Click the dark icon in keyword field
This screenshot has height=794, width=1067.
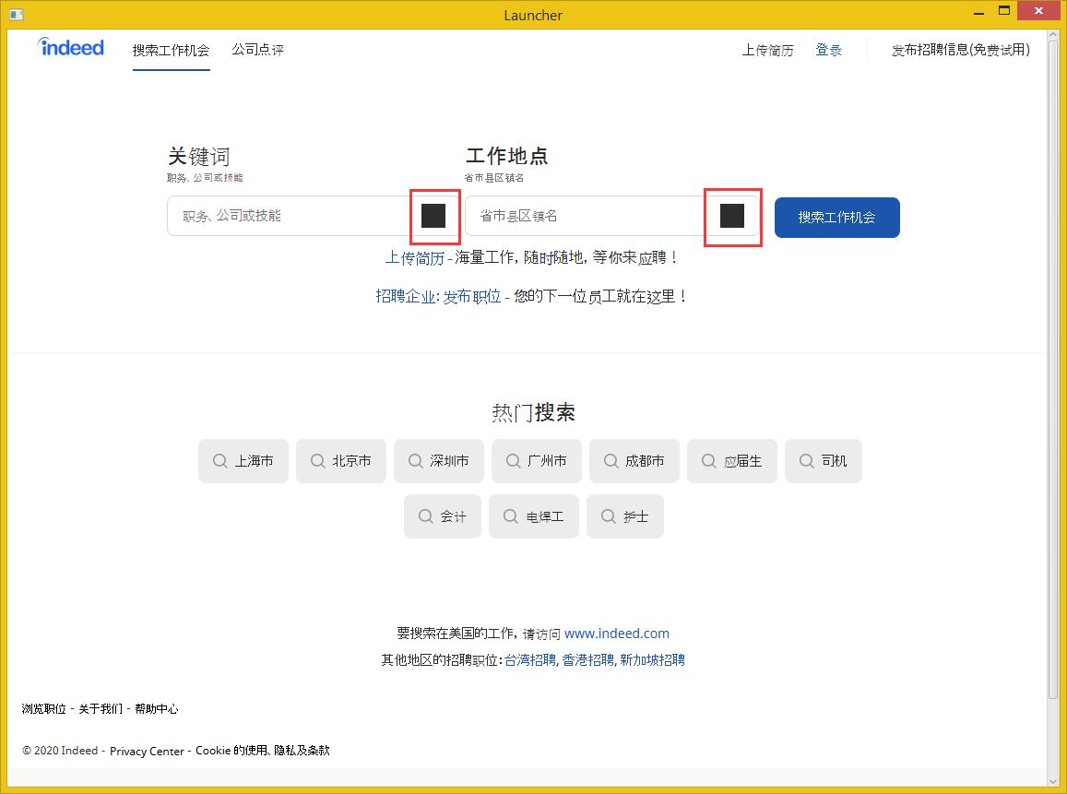pyautogui.click(x=433, y=216)
